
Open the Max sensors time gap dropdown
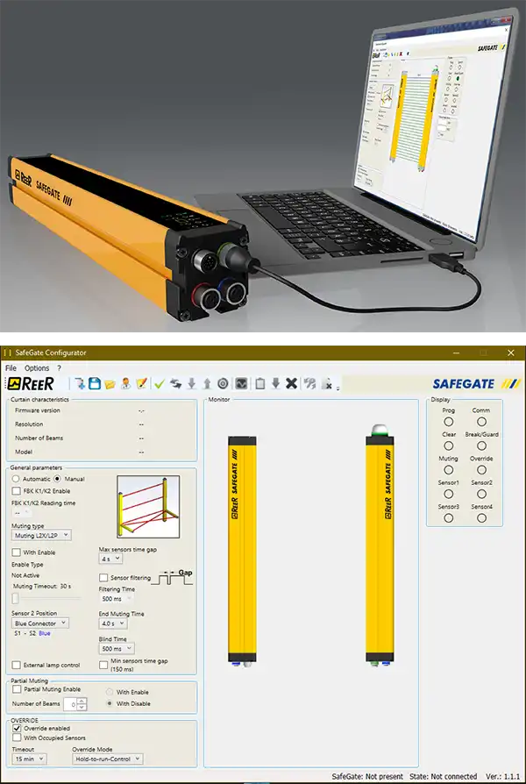tap(110, 559)
